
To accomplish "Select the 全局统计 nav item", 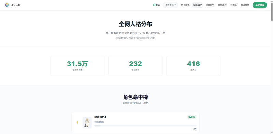I will pos(198,5).
